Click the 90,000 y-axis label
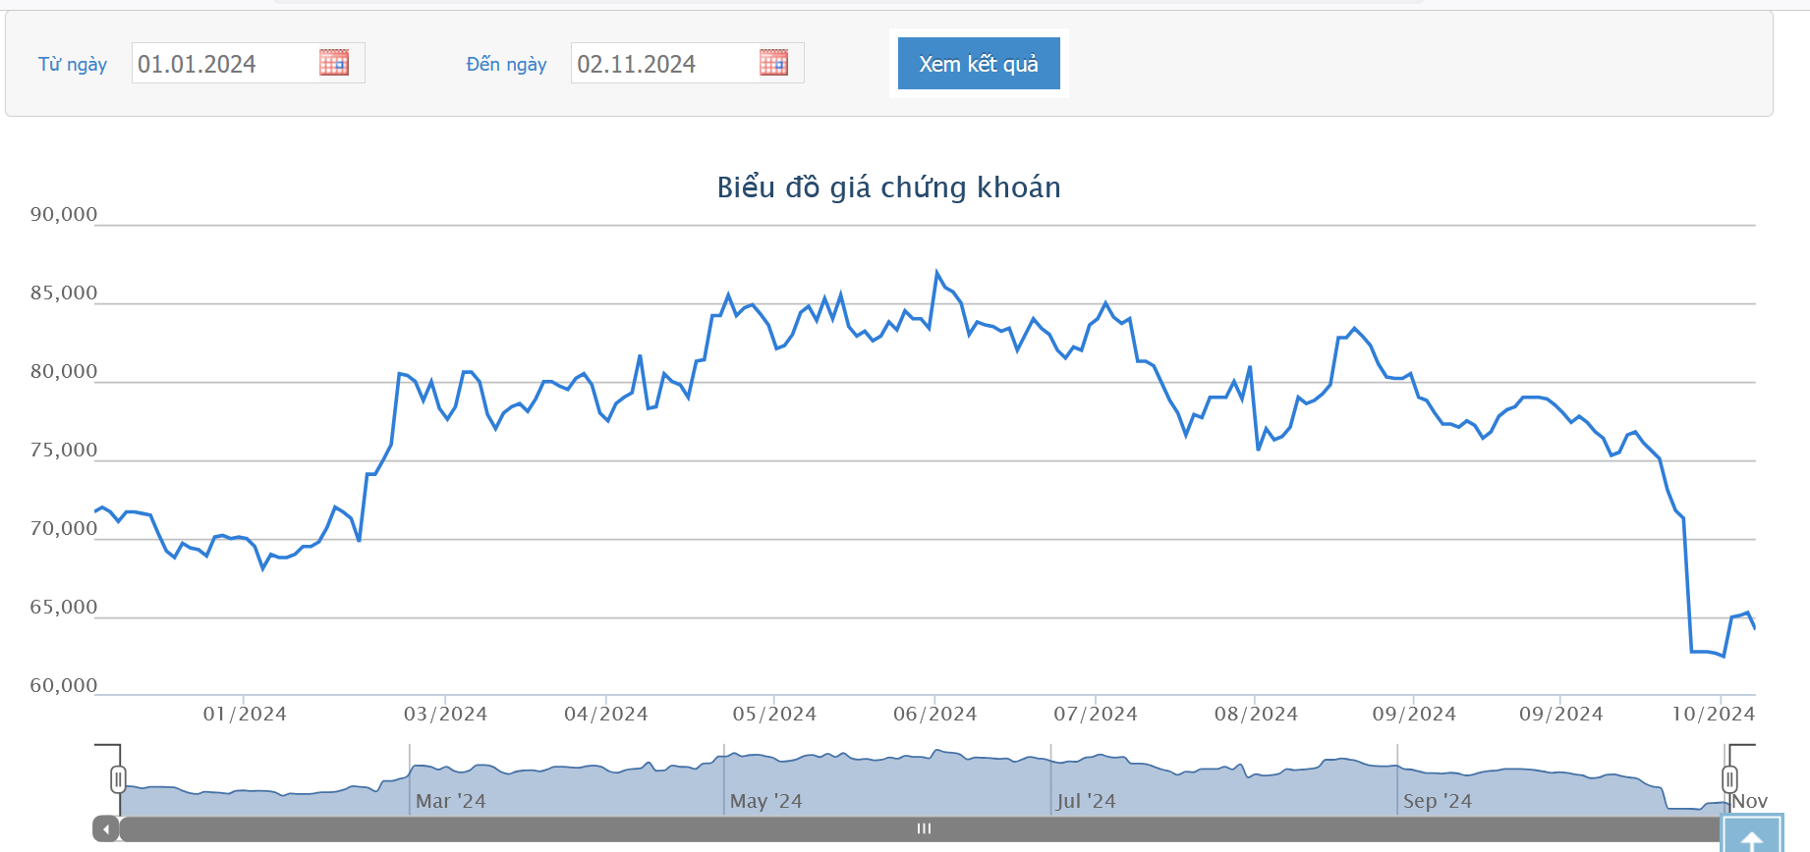Image resolution: width=1810 pixels, height=852 pixels. [x=64, y=215]
